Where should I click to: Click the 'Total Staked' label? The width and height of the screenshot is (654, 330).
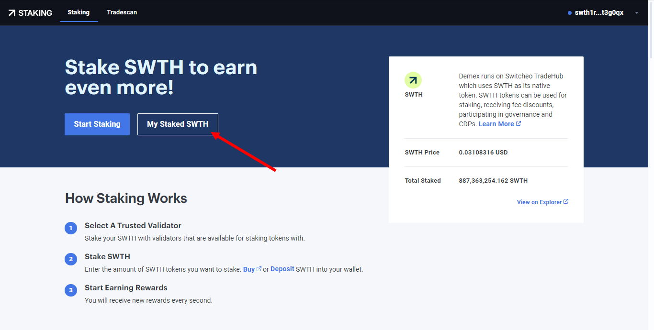(423, 181)
